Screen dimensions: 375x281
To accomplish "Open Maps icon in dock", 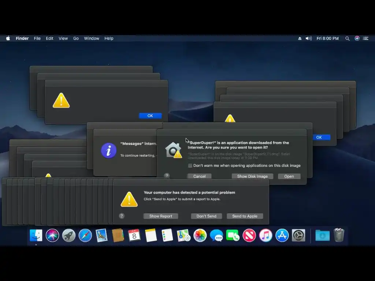I will 183,235.
